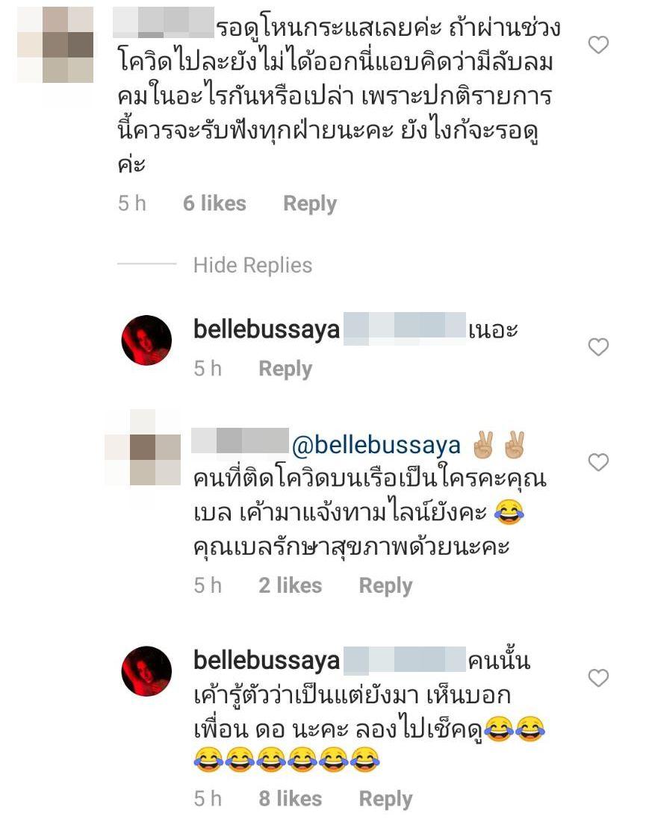Reply to bellebussaya's first comment
This screenshot has height=819, width=649.
285,369
